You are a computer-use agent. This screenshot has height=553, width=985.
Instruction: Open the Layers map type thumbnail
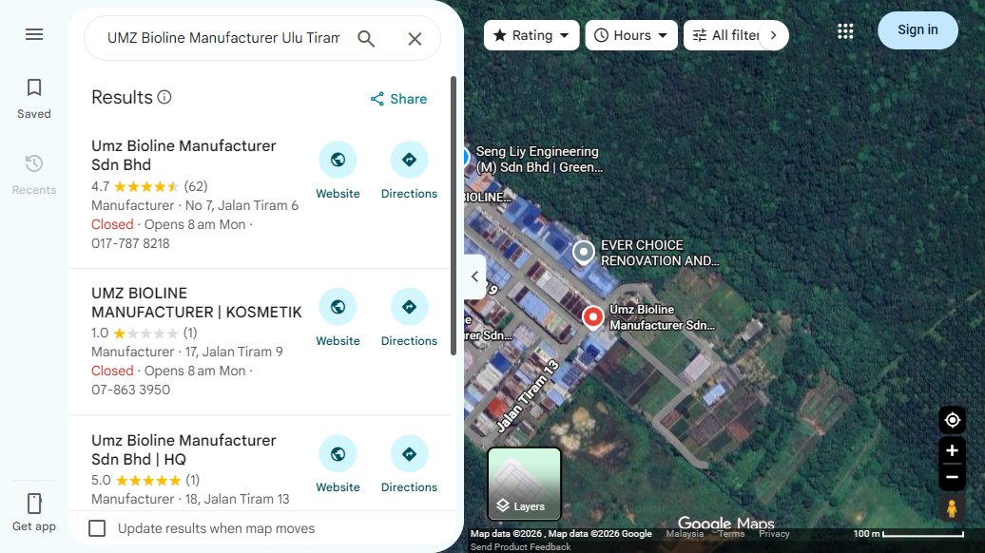coord(525,484)
